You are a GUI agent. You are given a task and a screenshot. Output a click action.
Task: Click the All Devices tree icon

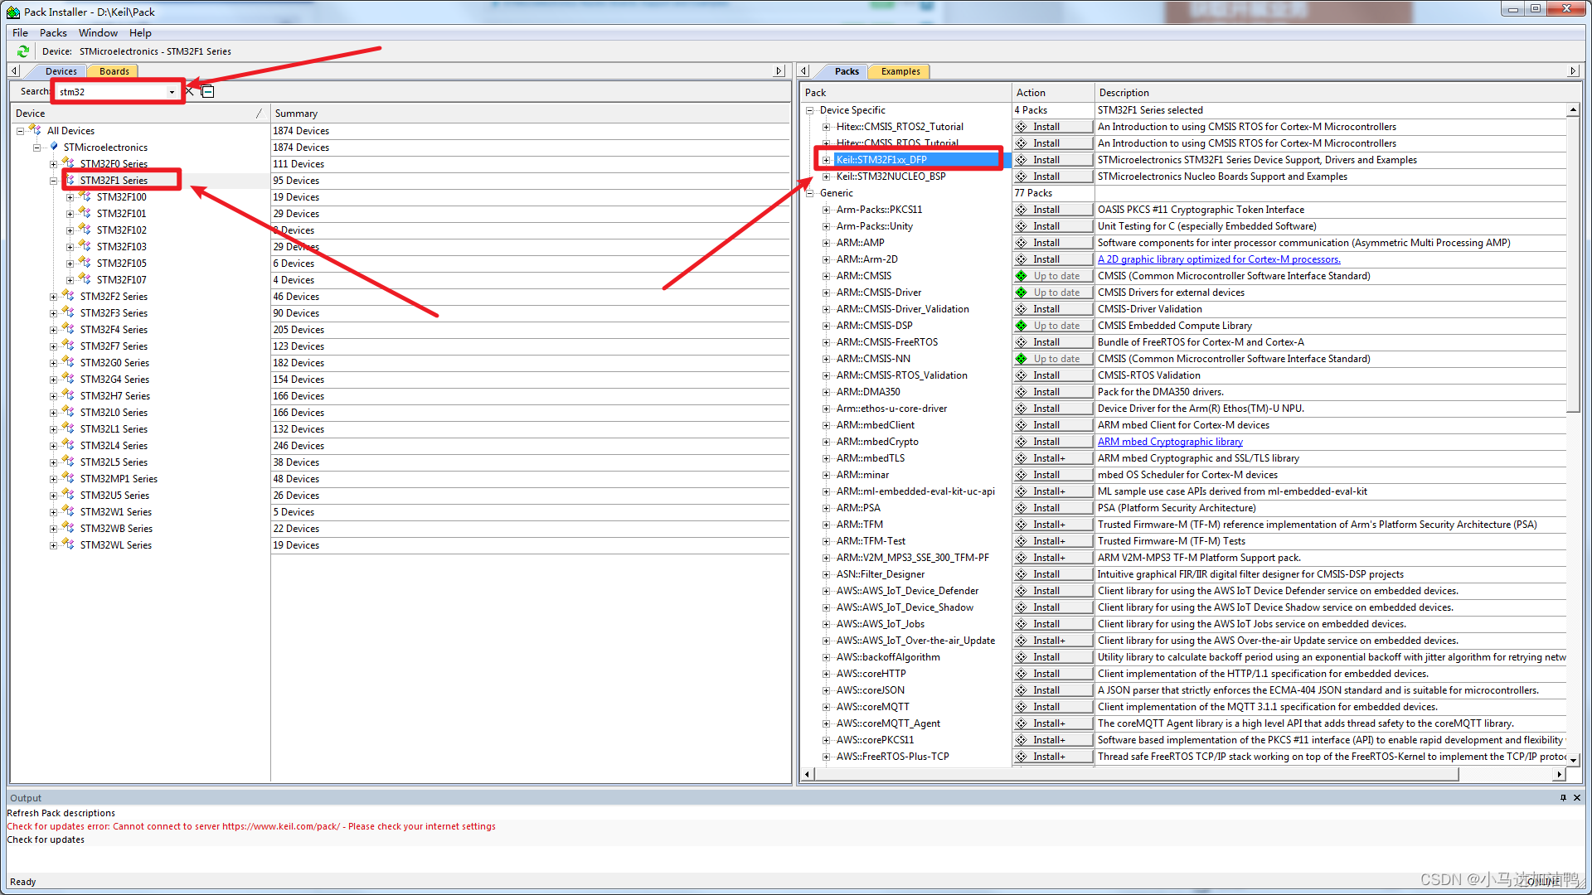click(x=36, y=130)
